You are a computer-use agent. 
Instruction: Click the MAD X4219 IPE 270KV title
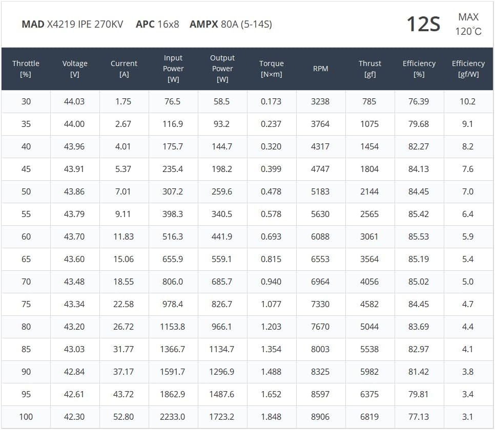pyautogui.click(x=72, y=24)
